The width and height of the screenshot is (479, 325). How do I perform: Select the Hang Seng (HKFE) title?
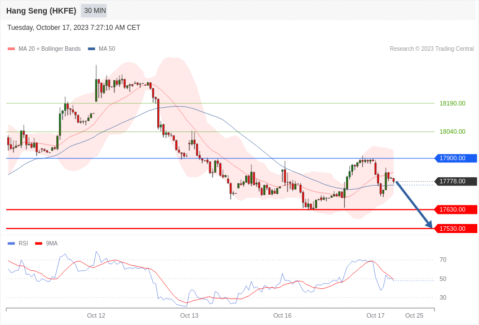point(41,11)
